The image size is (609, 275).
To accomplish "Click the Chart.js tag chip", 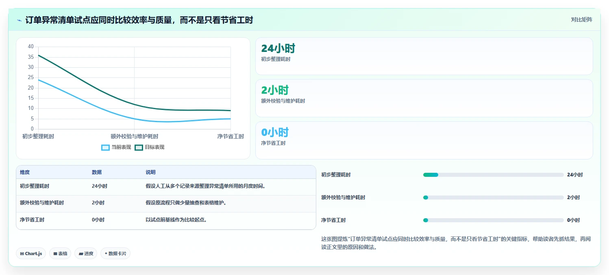I will 31,254.
